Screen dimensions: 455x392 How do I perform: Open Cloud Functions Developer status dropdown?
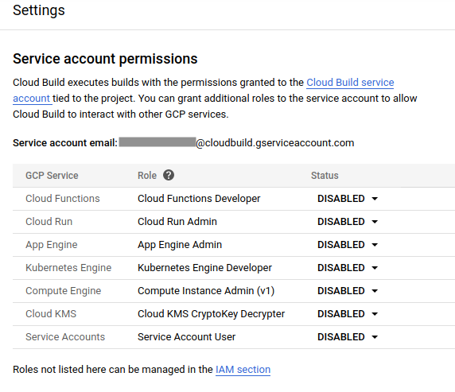(348, 199)
